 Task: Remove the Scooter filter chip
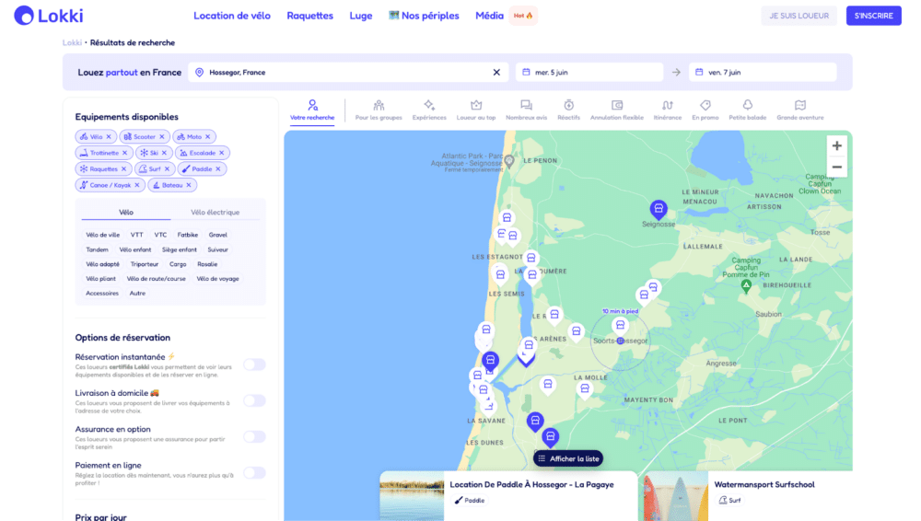[162, 137]
